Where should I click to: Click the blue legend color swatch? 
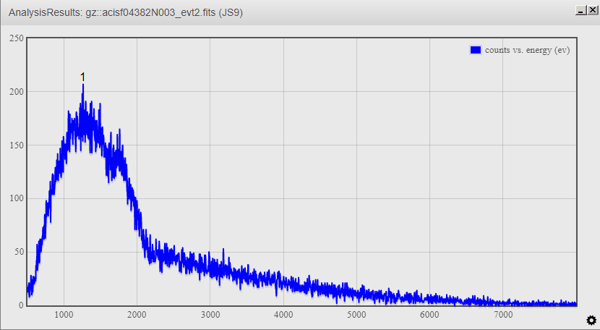pos(476,49)
